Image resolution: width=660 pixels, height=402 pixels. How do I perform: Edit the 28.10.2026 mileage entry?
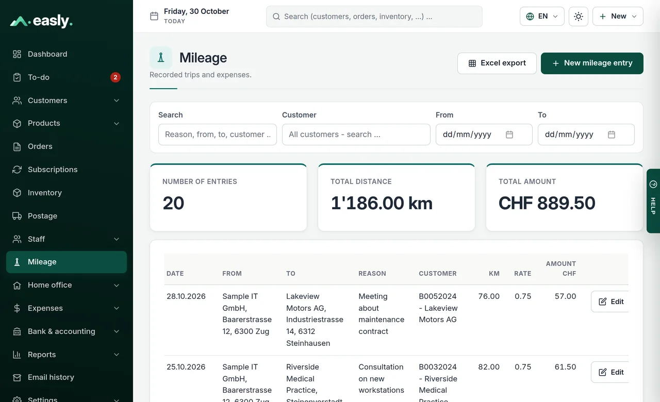pyautogui.click(x=611, y=301)
